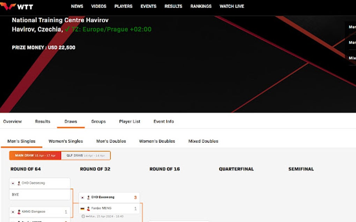356x222 pixels.
Task: Click KANG Dongsoo in Round of 64
Action: coord(34,212)
